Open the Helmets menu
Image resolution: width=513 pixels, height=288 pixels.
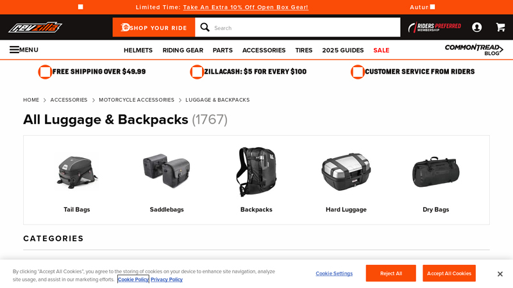coord(138,51)
